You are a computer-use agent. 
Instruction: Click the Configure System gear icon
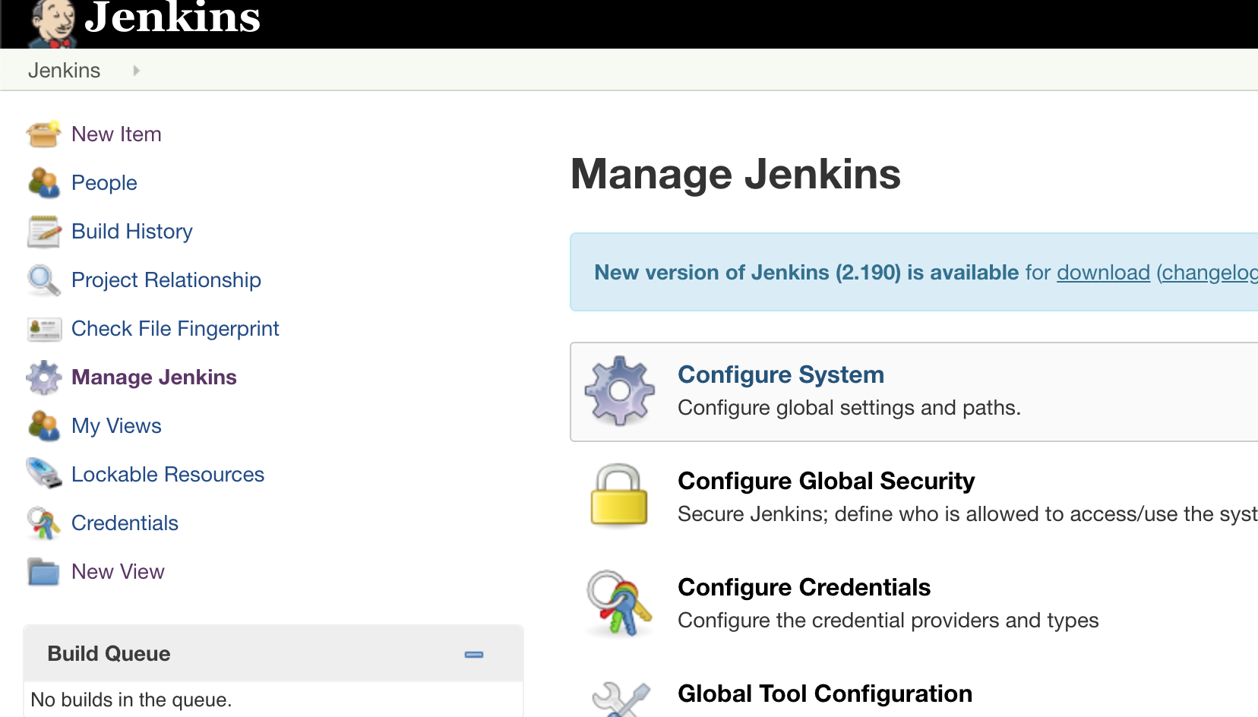click(619, 390)
